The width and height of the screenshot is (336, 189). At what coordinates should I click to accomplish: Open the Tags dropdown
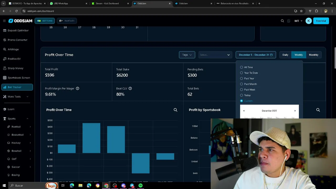[187, 55]
